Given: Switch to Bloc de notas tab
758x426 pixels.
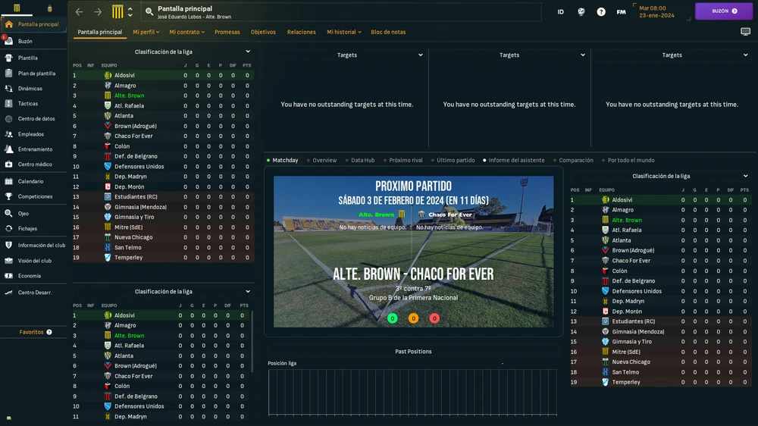Looking at the screenshot, I should 388,33.
